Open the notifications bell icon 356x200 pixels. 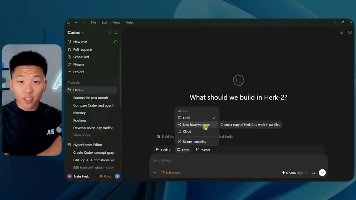pos(116,32)
